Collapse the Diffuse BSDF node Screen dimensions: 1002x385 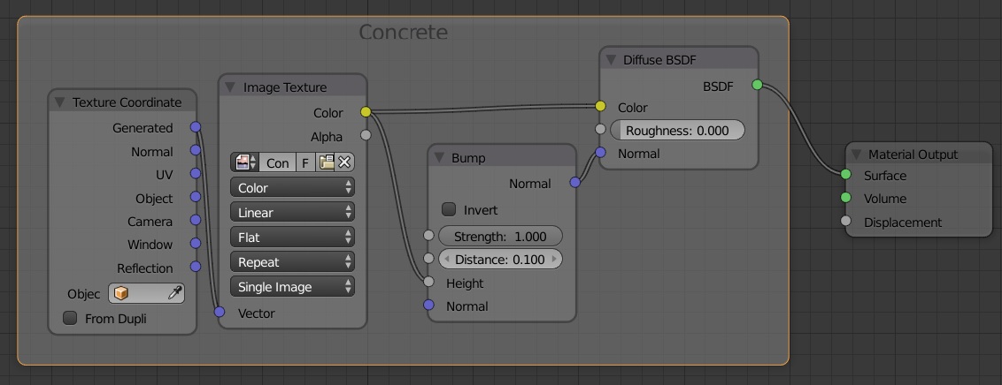(x=611, y=60)
